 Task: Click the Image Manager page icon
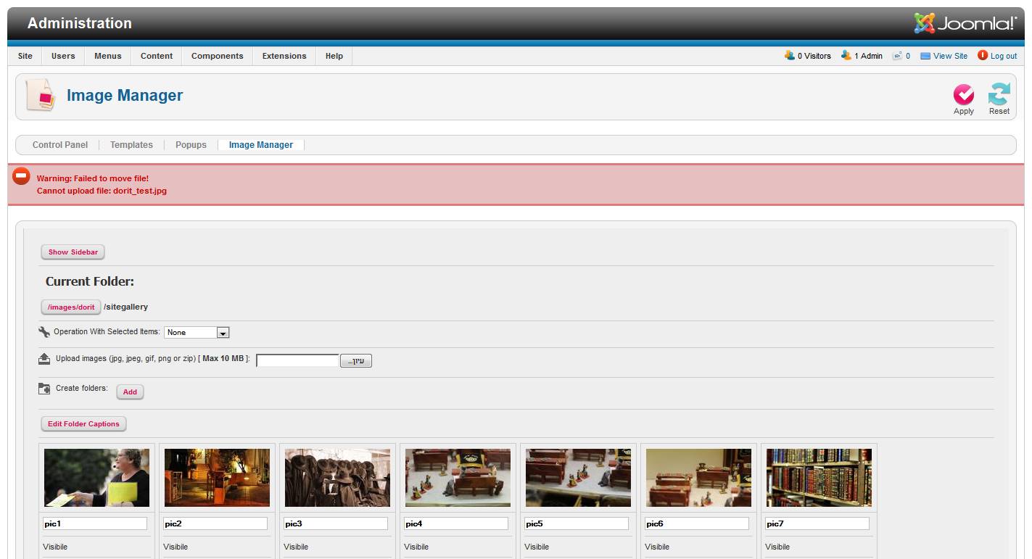pos(41,95)
